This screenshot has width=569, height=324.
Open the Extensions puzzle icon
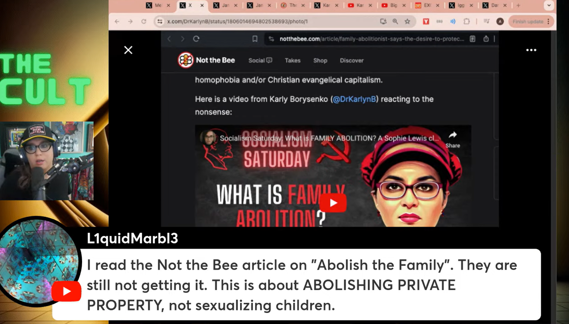(467, 21)
